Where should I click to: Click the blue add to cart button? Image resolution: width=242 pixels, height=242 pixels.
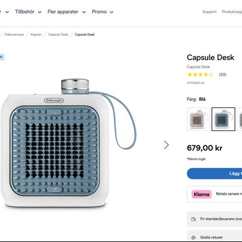coord(214,173)
